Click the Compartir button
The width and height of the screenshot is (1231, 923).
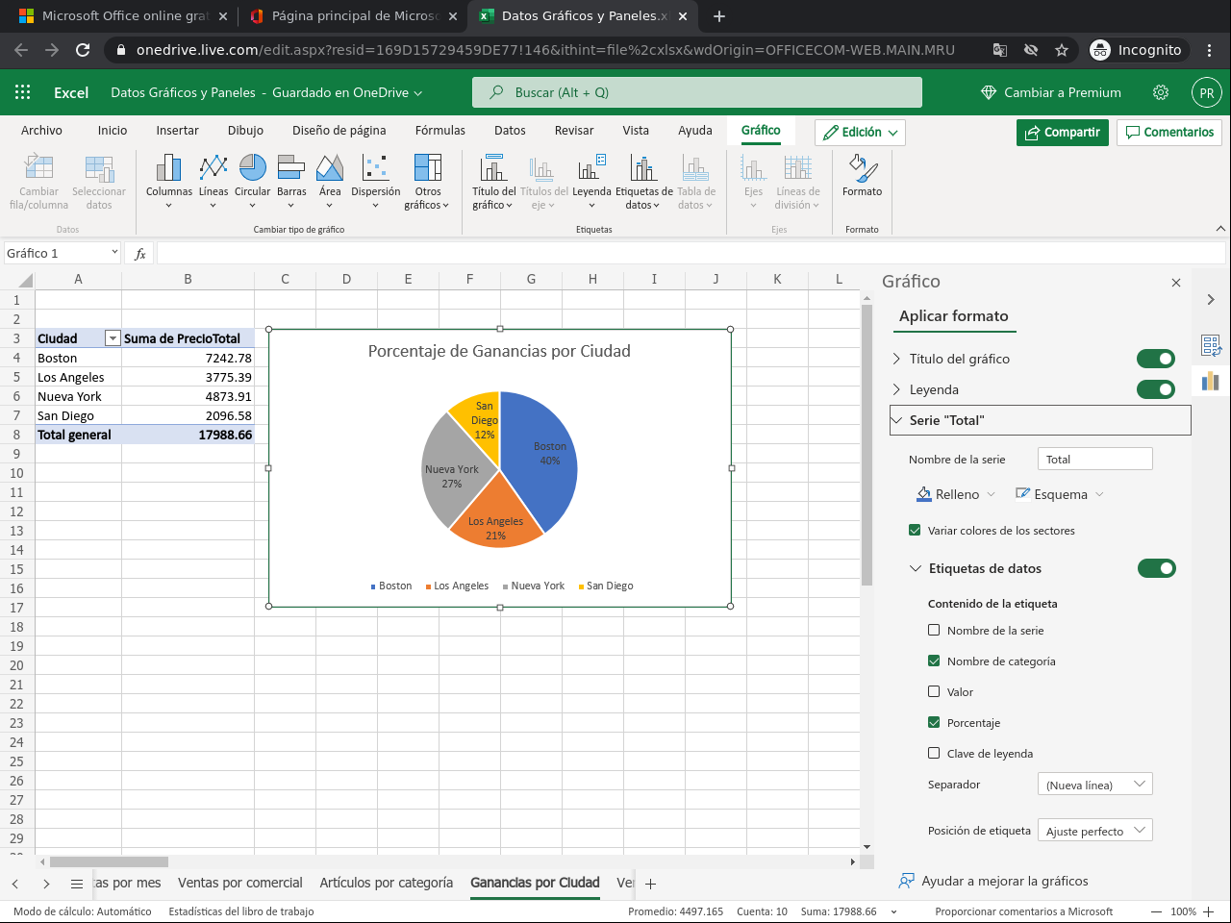(x=1062, y=133)
